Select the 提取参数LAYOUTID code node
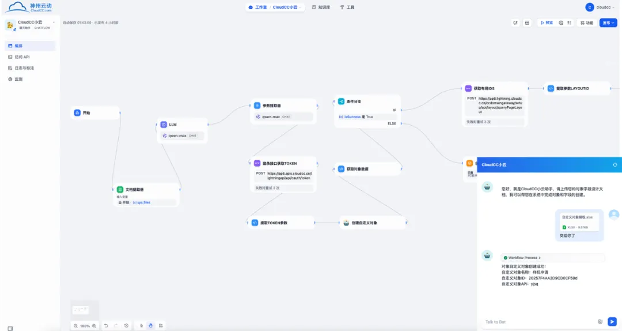This screenshot has height=331, width=622. 577,89
